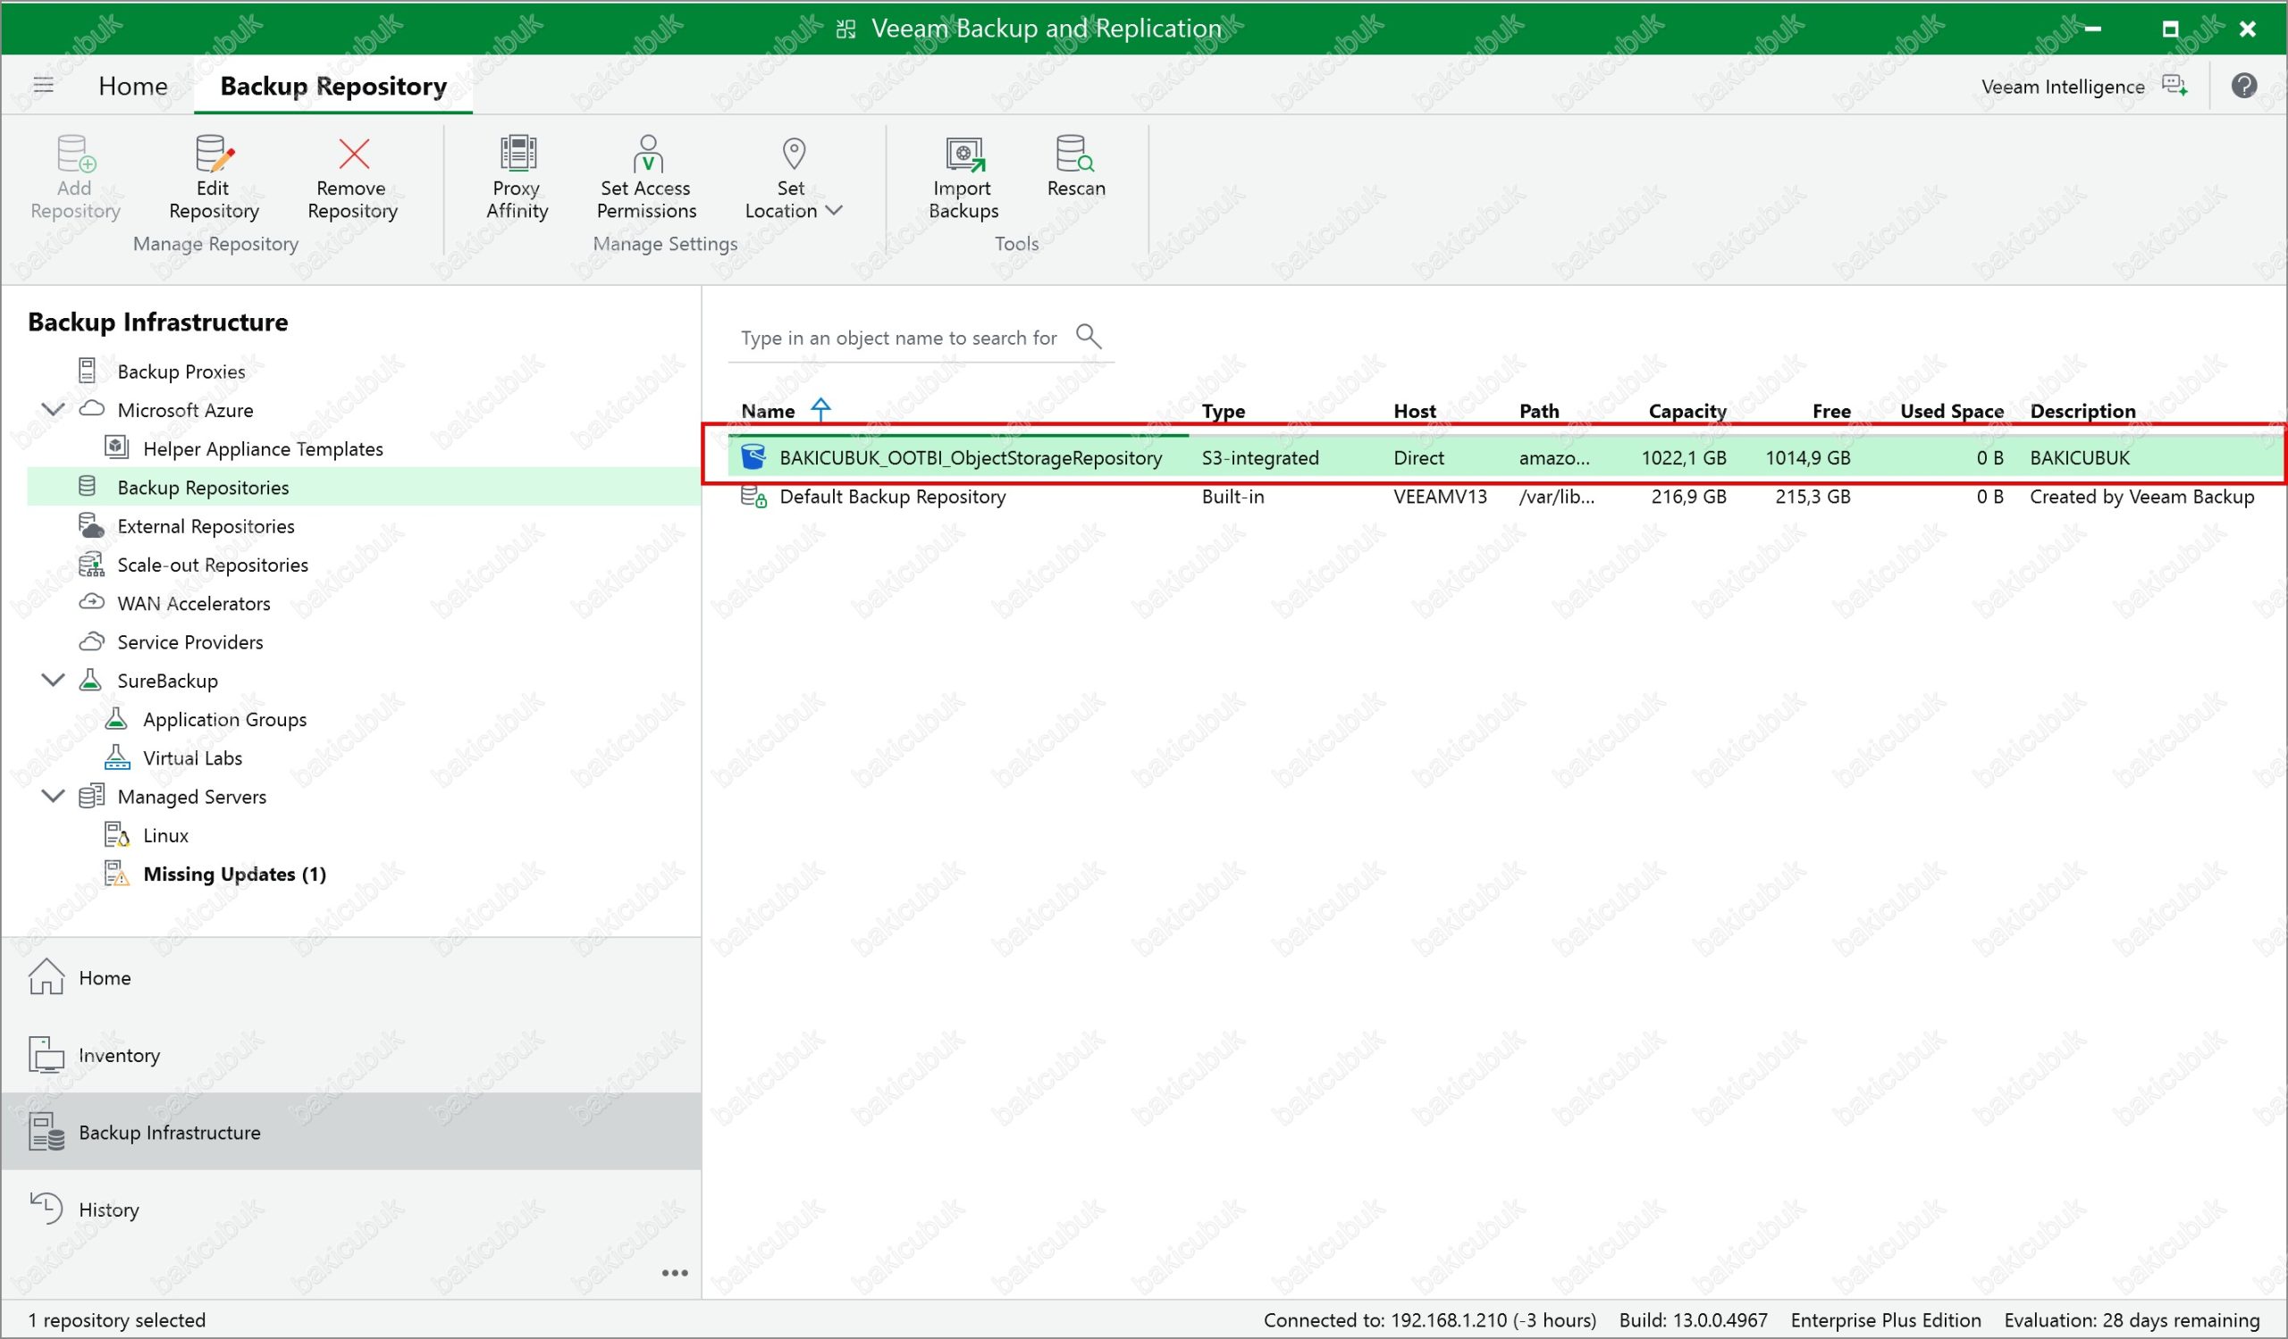This screenshot has height=1339, width=2288.
Task: Open the hamburger main menu
Action: click(x=44, y=85)
